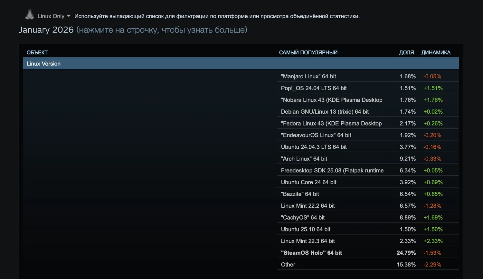Select the "Arch Linux" 64 bit row
The image size is (483, 279).
304,159
